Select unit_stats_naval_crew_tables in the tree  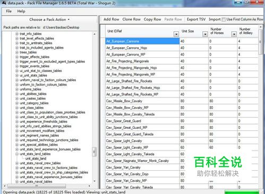pos(40,163)
